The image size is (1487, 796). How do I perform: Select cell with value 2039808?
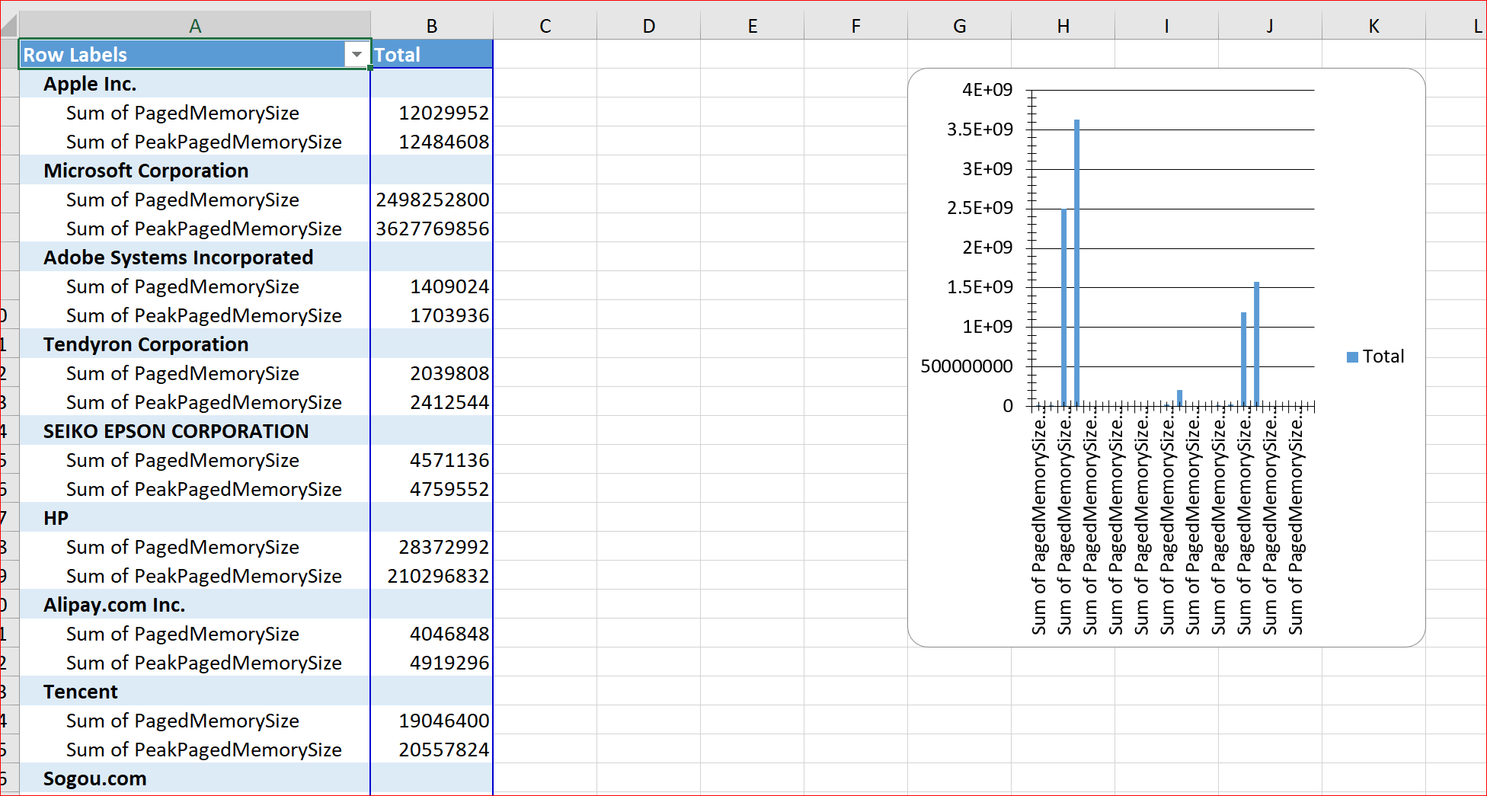(432, 373)
